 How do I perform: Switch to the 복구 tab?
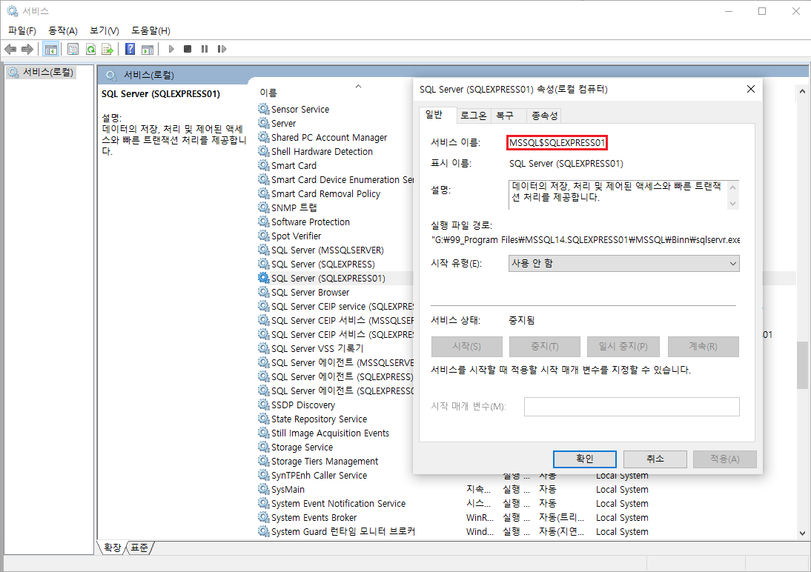pos(505,116)
